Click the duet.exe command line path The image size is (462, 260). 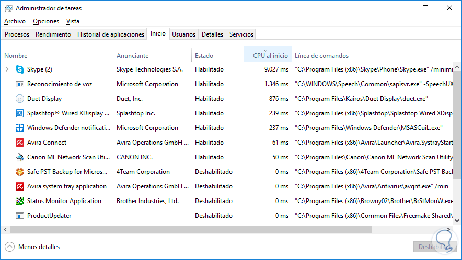361,99
